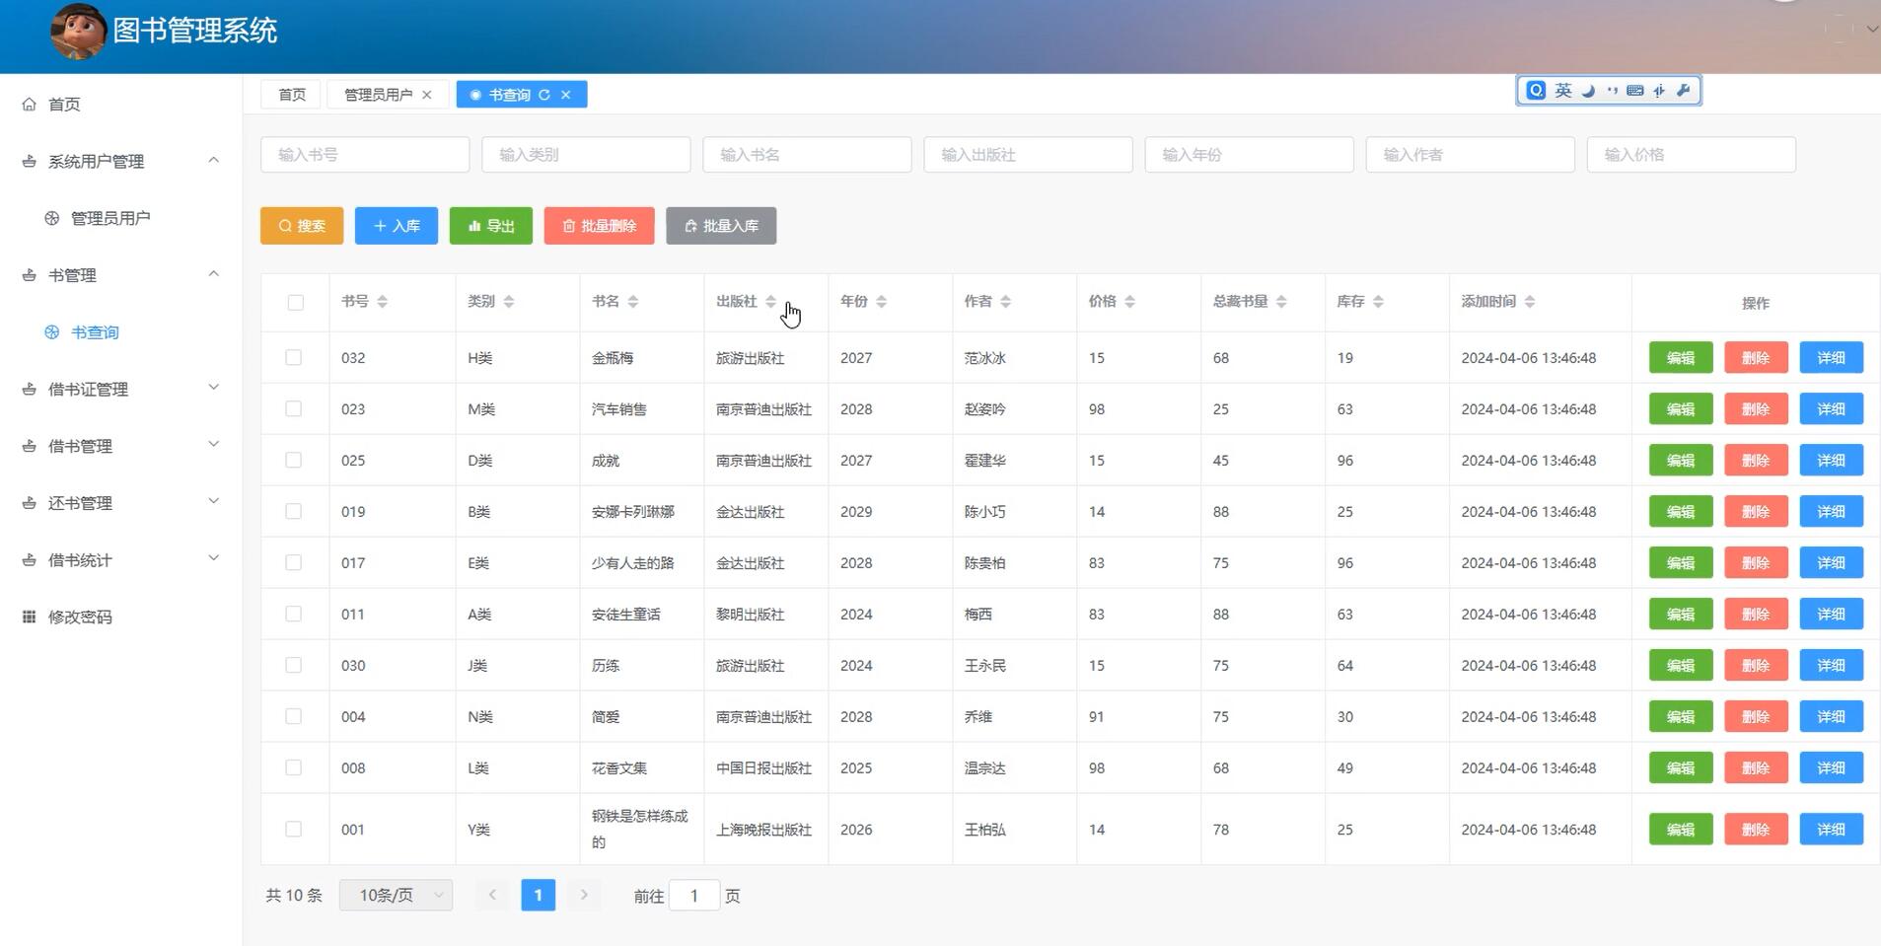Toggle the select-all checkbox in table header
Viewport: 1881px width, 946px height.
(x=295, y=303)
